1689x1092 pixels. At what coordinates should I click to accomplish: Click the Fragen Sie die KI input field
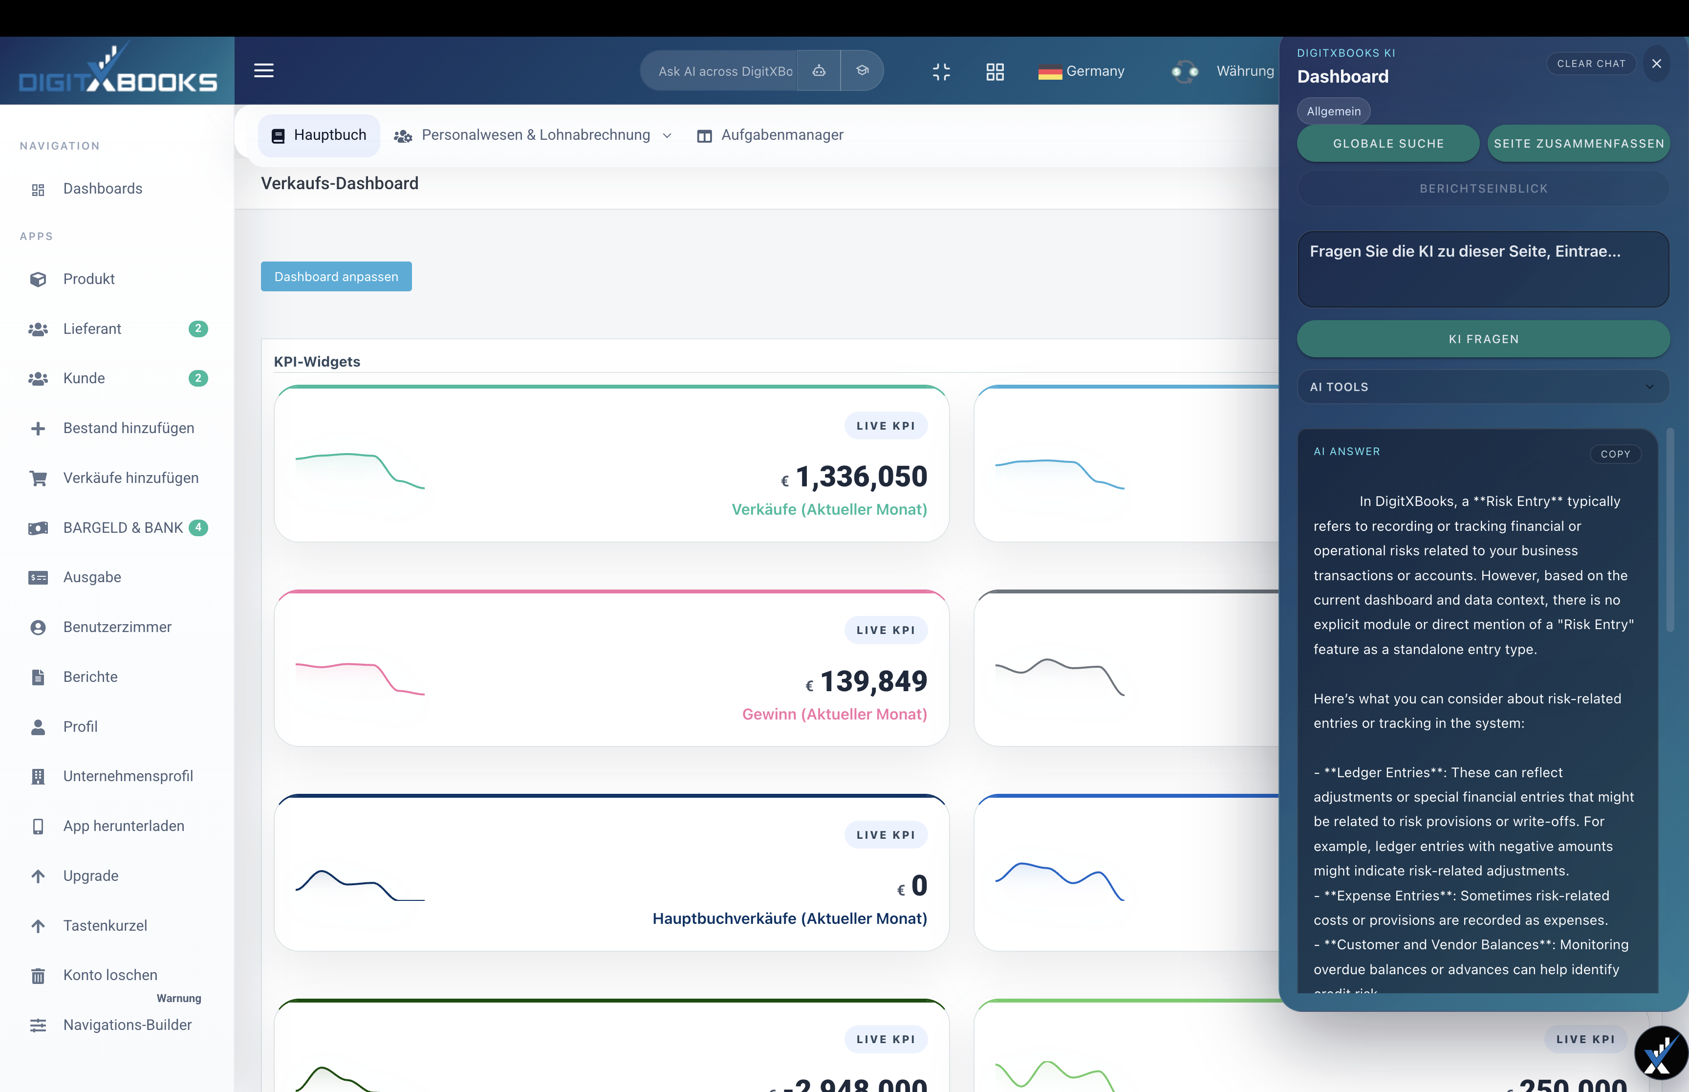coord(1482,269)
